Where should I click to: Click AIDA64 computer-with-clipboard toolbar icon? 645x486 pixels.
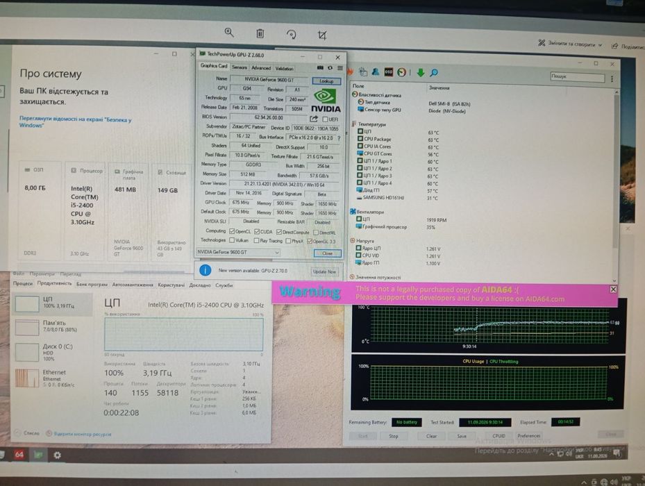[363, 72]
